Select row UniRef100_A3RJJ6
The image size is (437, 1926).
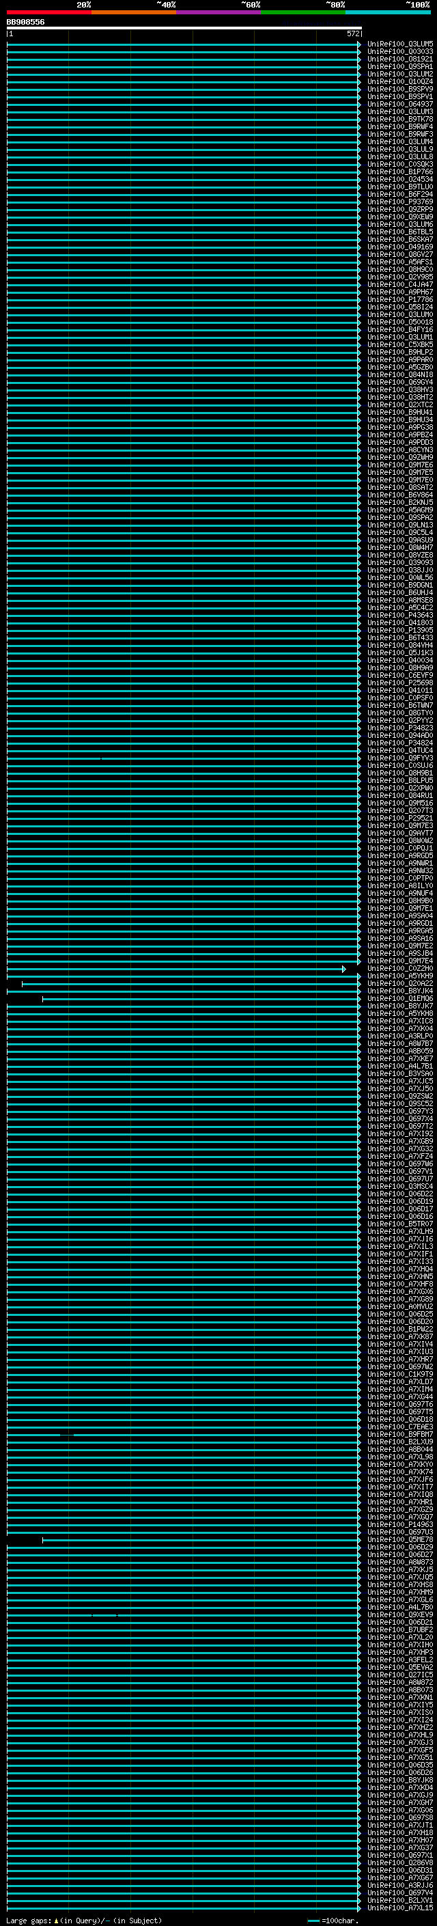(x=400, y=1885)
